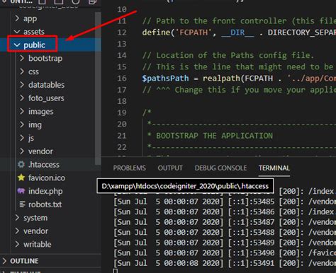Select the js folder label
Screen dimensions: 336x273
click(31, 138)
